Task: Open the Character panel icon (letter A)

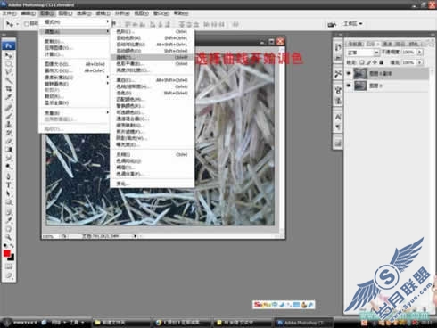Action: (x=338, y=117)
